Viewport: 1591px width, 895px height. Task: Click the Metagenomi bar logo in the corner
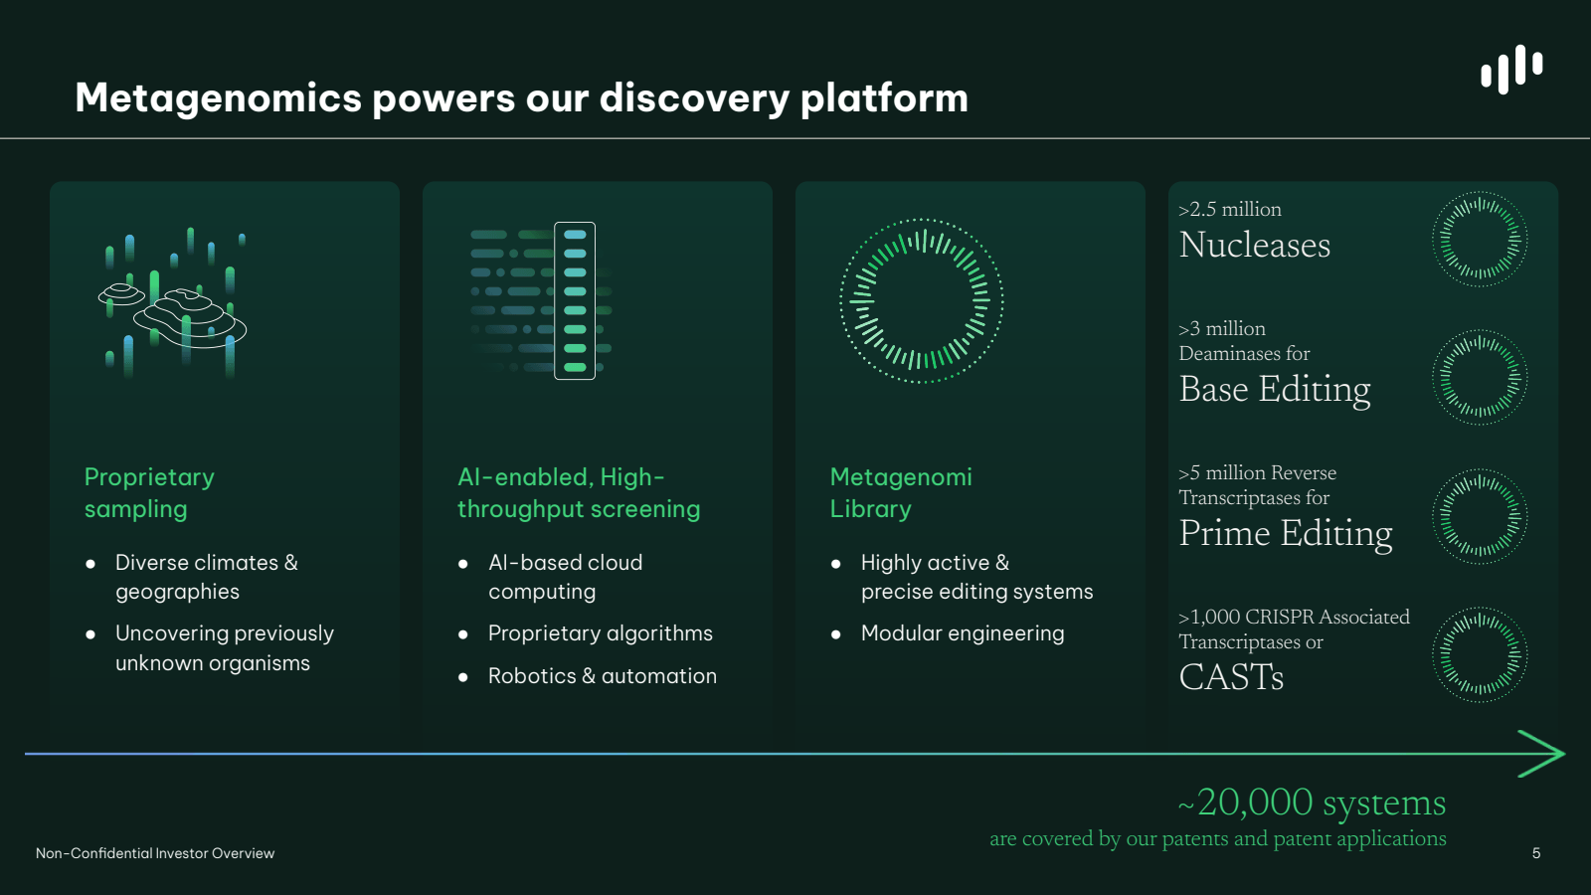1511,70
